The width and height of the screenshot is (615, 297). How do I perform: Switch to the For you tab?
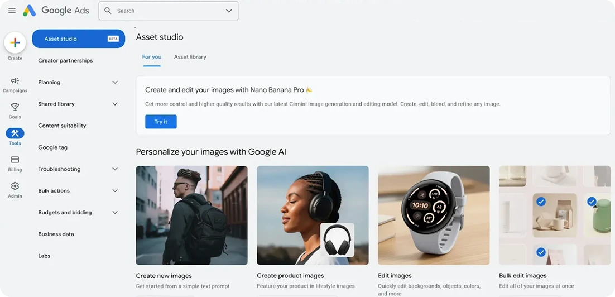152,57
